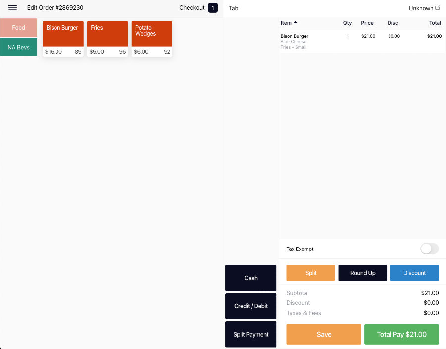Click the Round Up button
Viewport: 446px width, 349px height.
click(363, 273)
